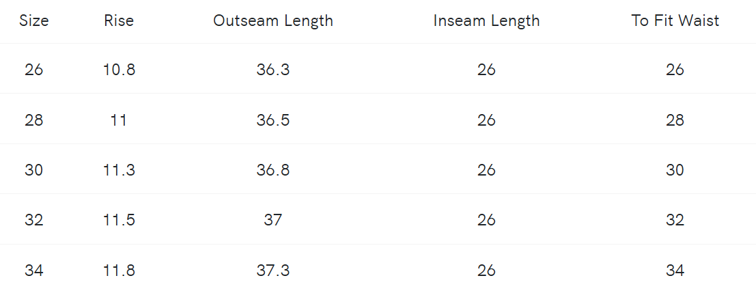
Task: Click the Size column header
Action: (34, 20)
